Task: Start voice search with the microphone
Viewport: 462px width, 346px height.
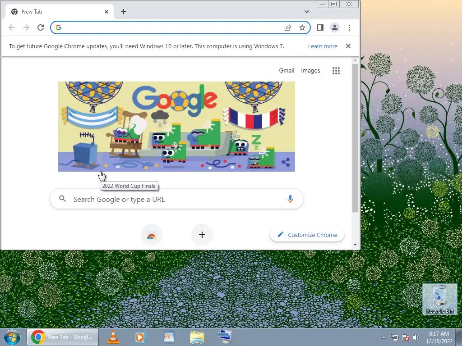Action: (290, 199)
